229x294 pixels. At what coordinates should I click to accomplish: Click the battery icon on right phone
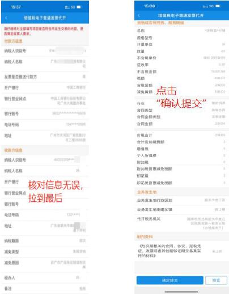[x=218, y=6]
